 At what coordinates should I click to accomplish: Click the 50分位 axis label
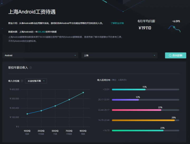click(x=55, y=131)
